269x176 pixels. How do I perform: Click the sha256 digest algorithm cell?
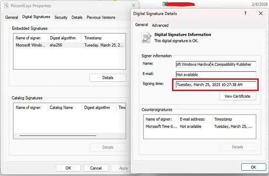56,45
